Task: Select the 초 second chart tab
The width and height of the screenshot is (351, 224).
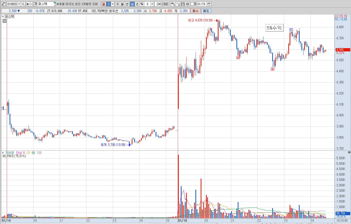Action: (137, 4)
